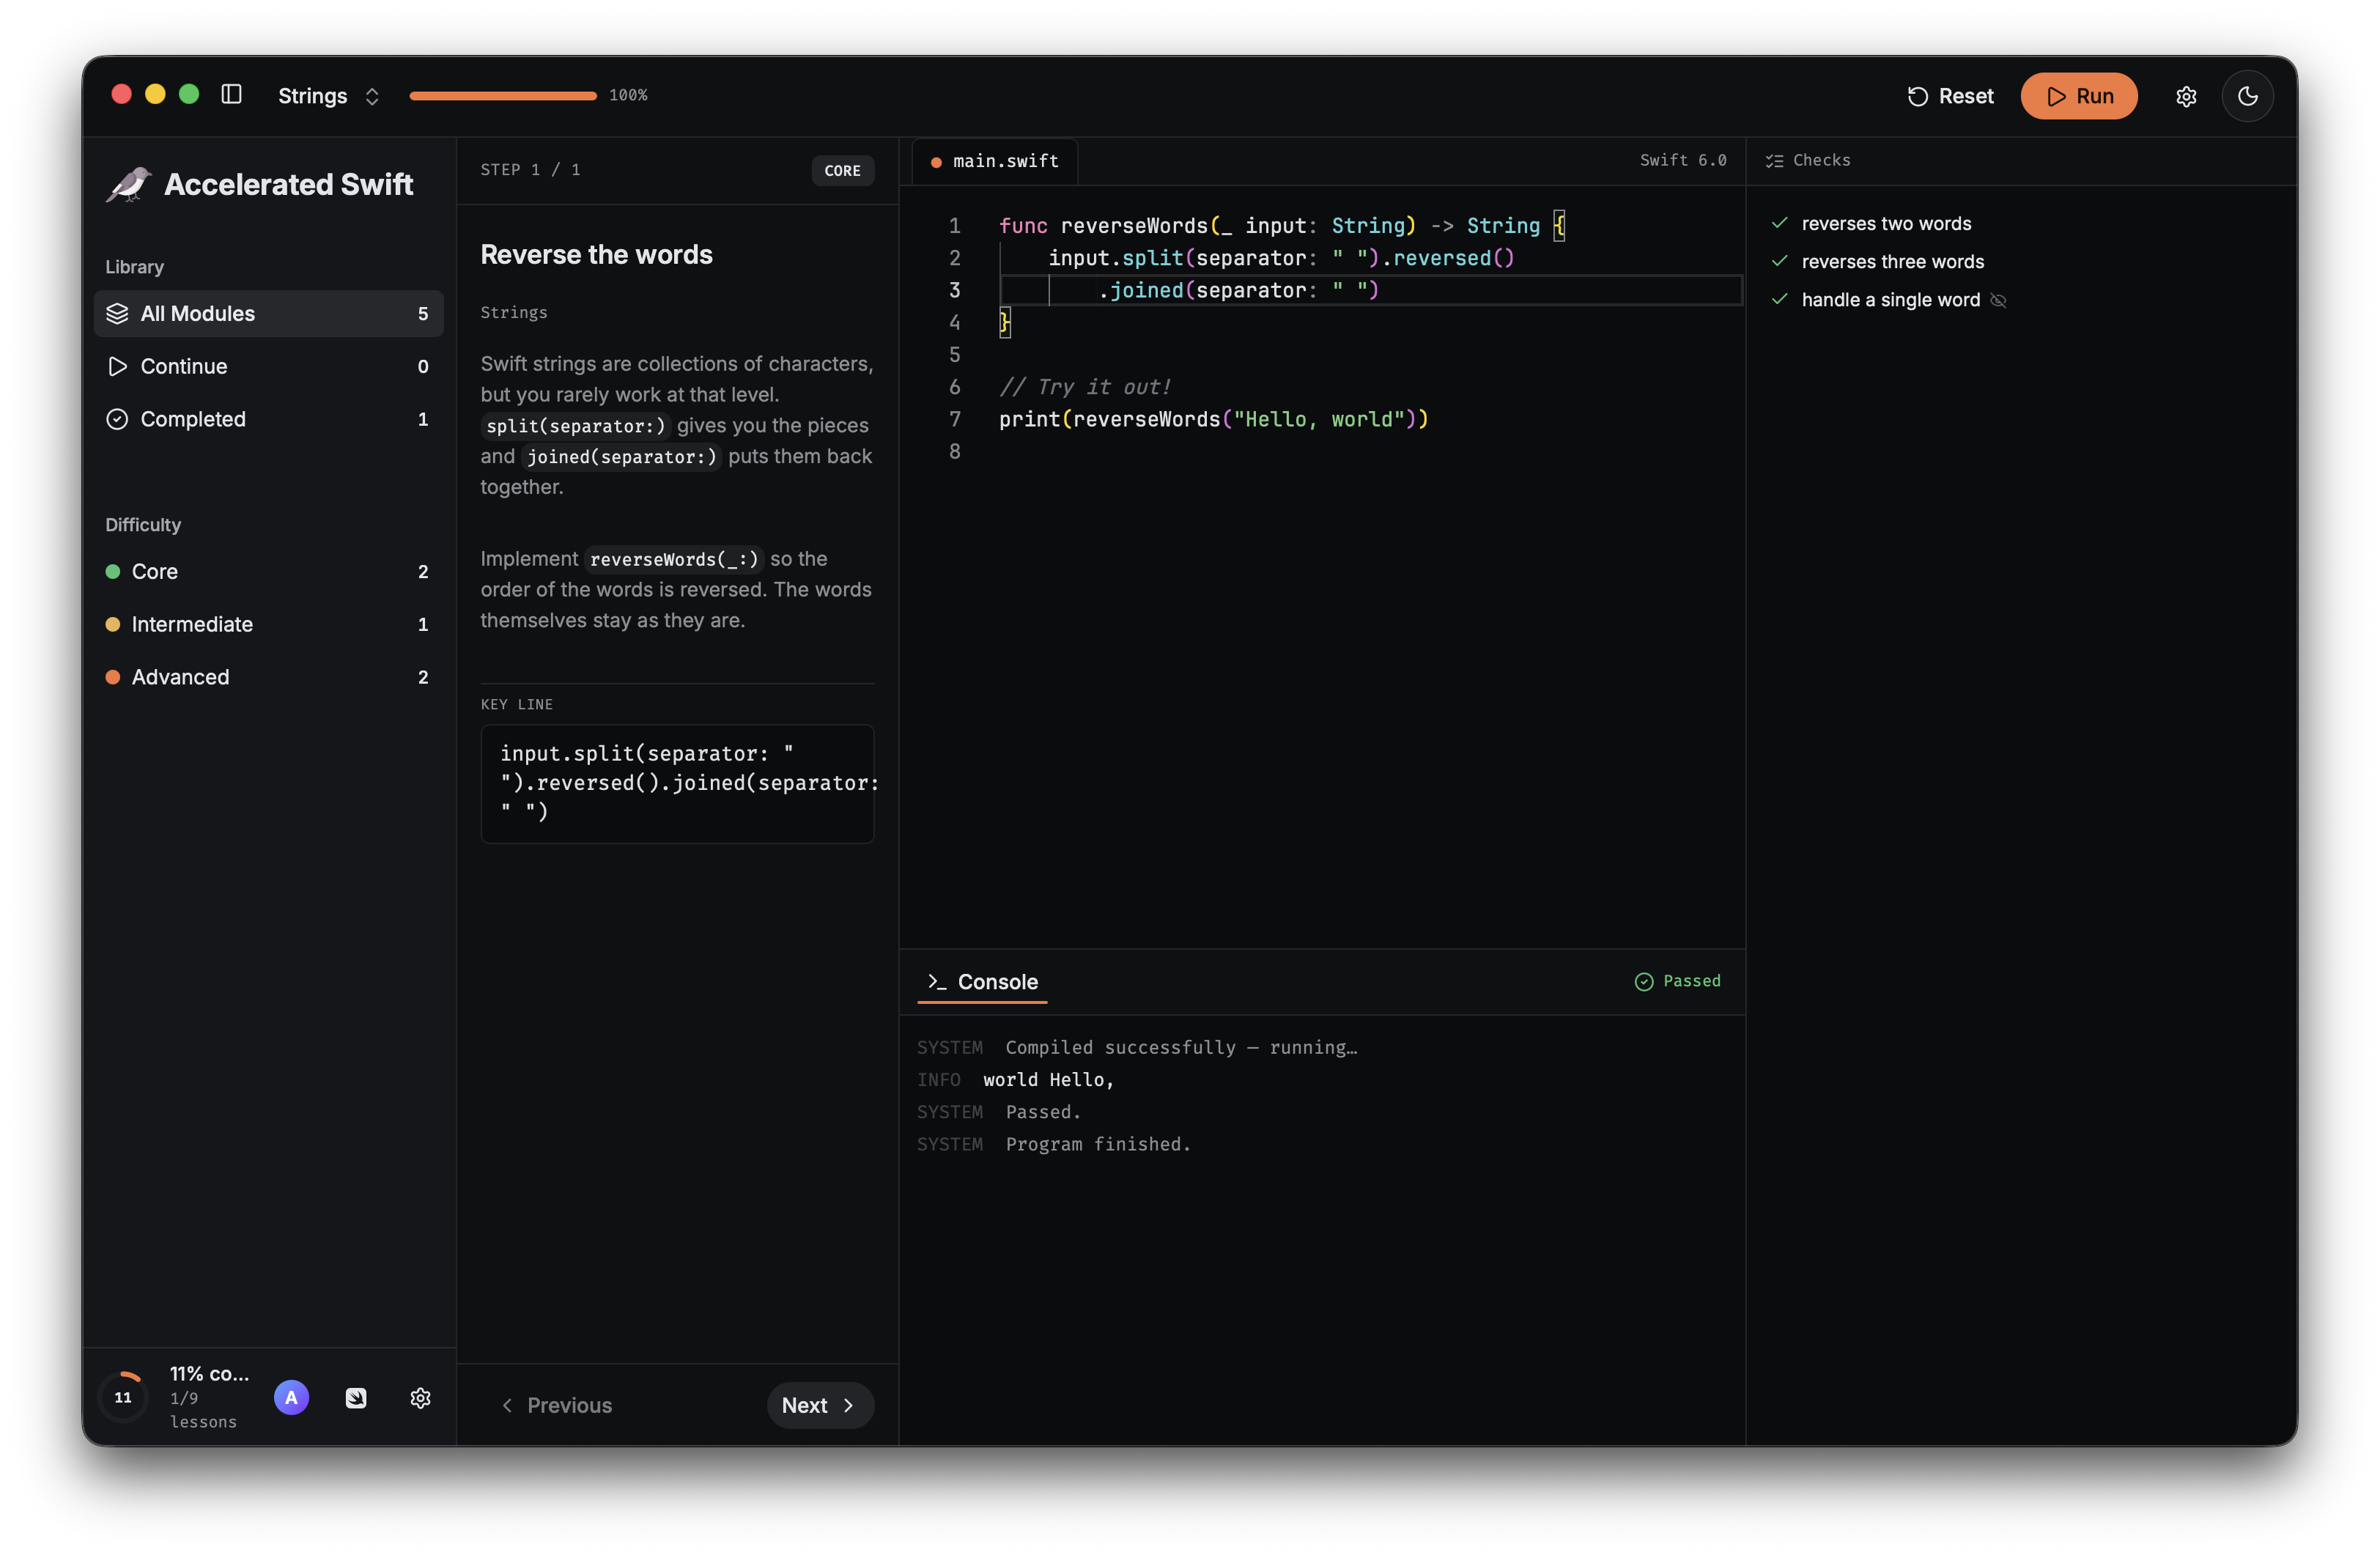Click the Swift 6.0 version label

1683,160
